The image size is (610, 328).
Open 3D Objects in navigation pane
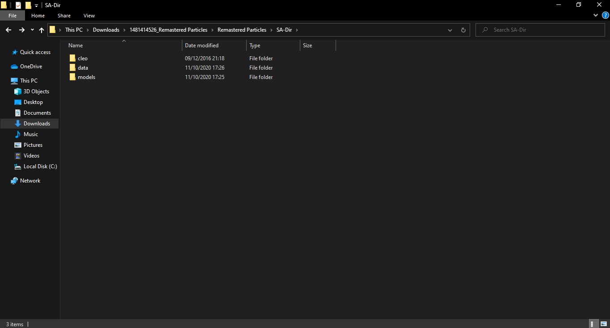tap(36, 91)
